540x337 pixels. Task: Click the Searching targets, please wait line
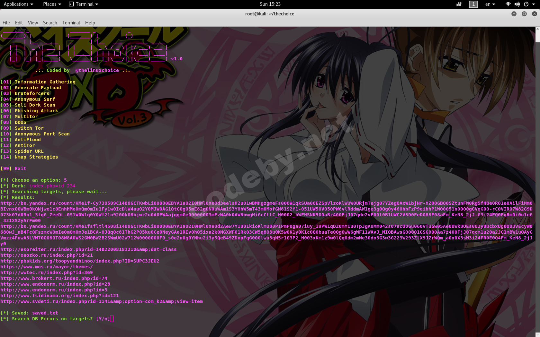(54, 192)
